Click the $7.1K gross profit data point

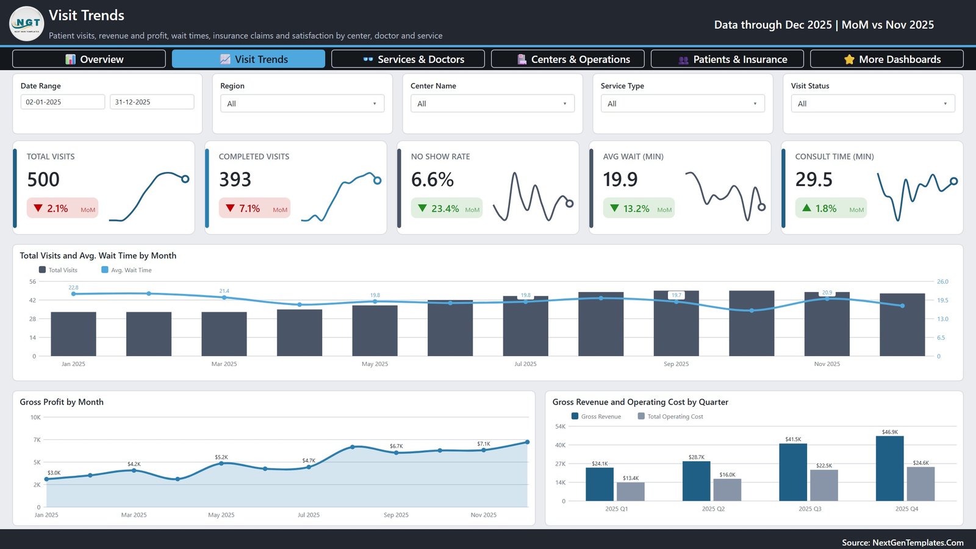(484, 450)
